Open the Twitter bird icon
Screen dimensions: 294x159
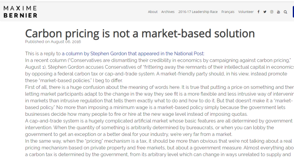click(265, 12)
